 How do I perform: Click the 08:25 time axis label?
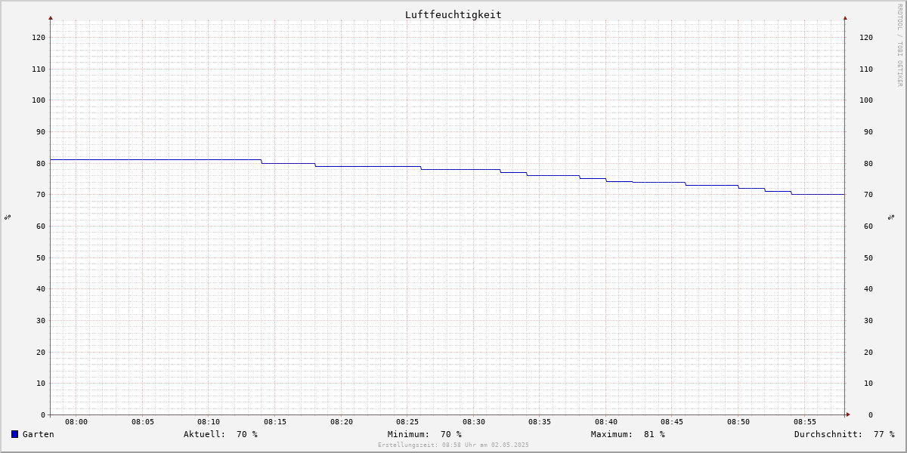[407, 422]
